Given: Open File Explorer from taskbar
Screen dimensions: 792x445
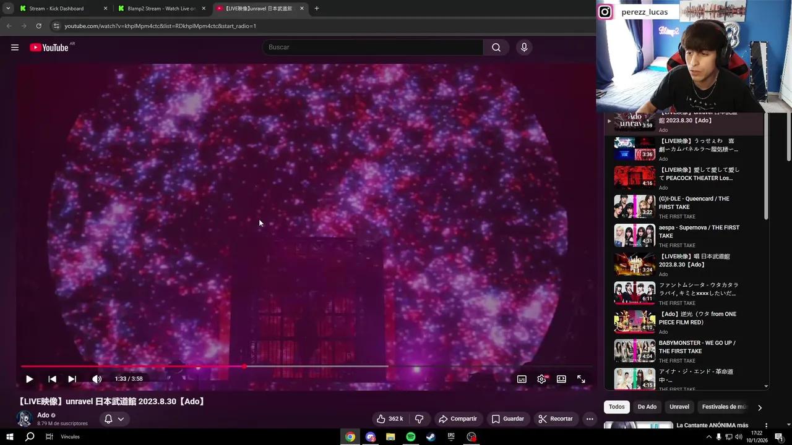Looking at the screenshot, I should pos(390,437).
